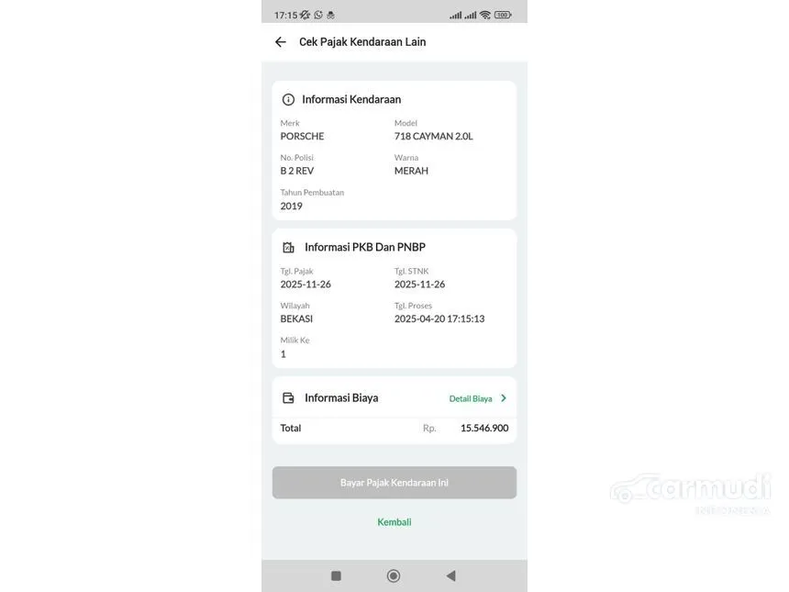
Task: Click the license plate B 2 REV
Action: coord(297,171)
